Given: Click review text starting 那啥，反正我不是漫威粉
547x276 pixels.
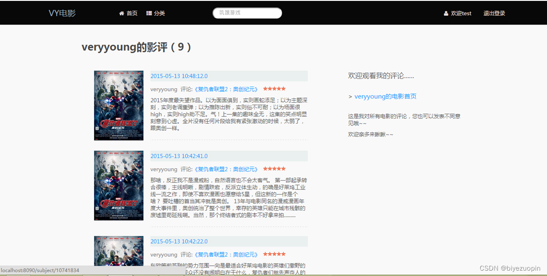Looking at the screenshot, I should point(229,198).
